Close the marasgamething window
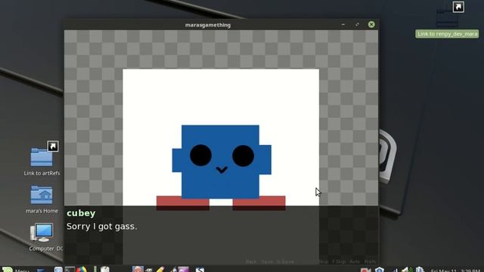This screenshot has height=272, width=484. (x=371, y=24)
